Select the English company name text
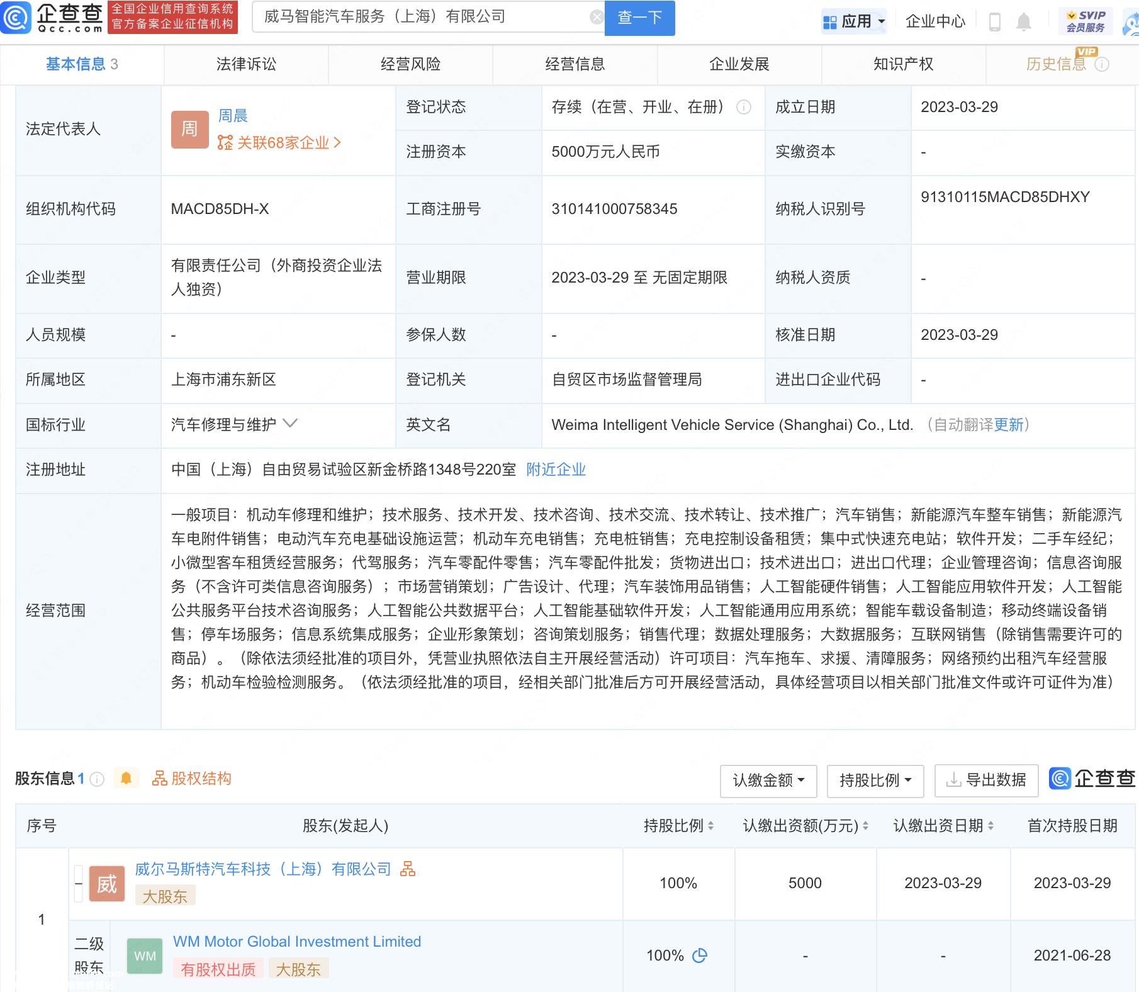1139x992 pixels. point(732,425)
